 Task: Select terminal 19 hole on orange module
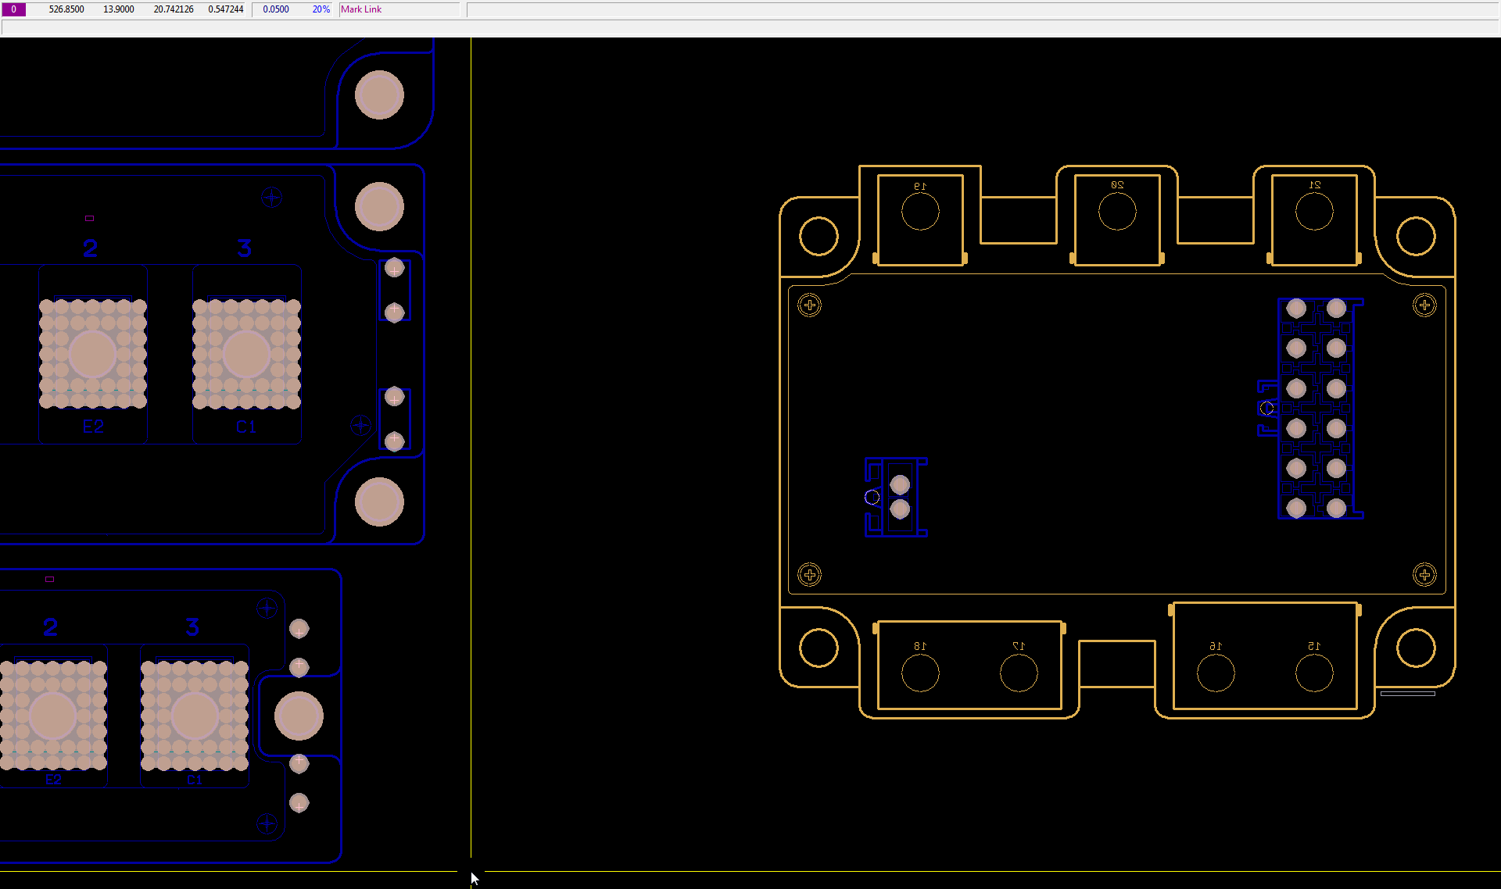920,211
